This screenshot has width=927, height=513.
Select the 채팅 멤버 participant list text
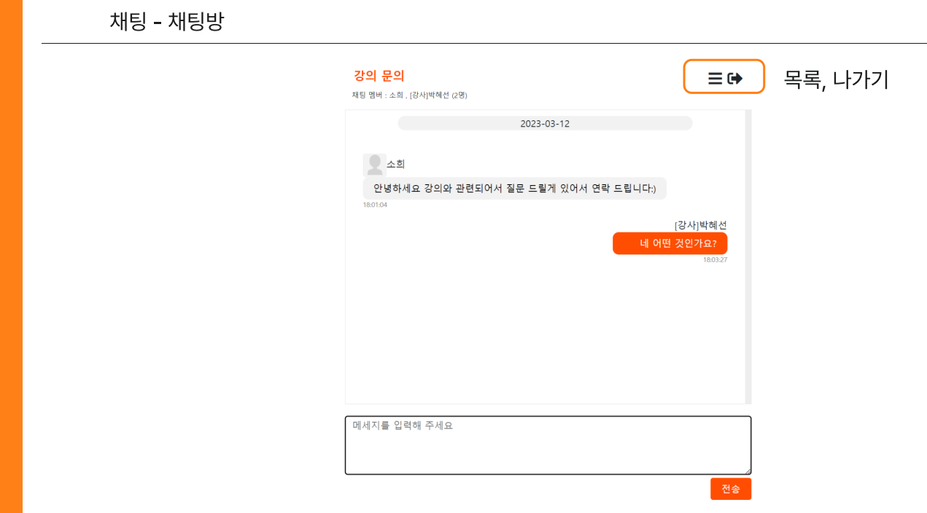pos(408,95)
